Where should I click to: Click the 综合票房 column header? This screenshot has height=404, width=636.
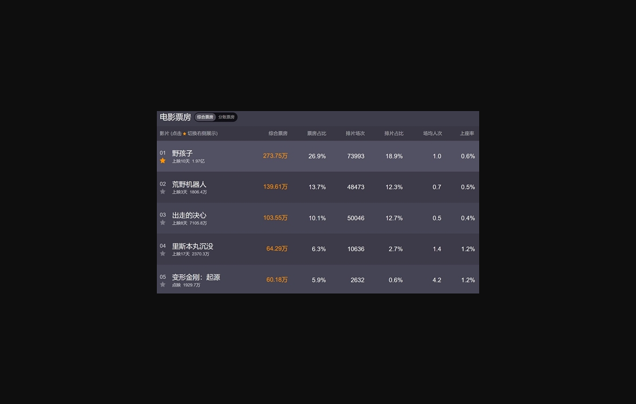point(278,134)
